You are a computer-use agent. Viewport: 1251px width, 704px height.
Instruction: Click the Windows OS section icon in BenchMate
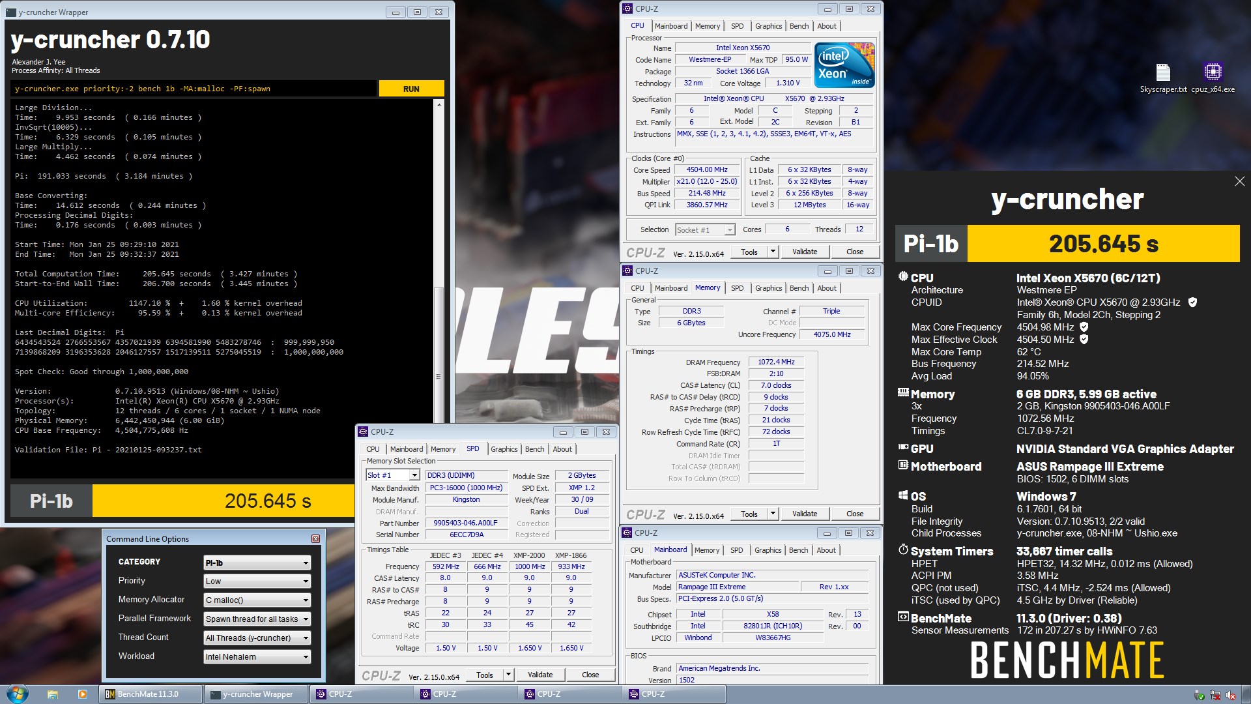[903, 495]
